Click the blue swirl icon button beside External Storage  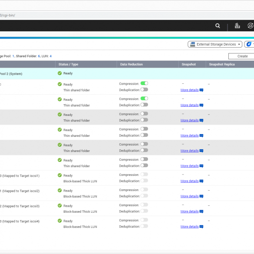point(249,44)
